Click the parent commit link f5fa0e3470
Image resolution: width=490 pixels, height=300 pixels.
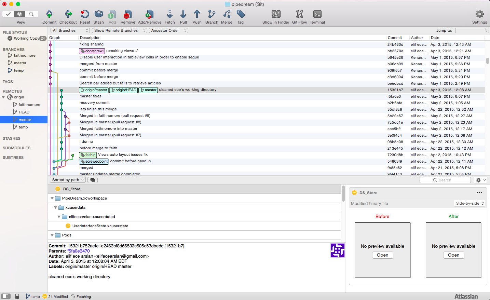(x=79, y=251)
